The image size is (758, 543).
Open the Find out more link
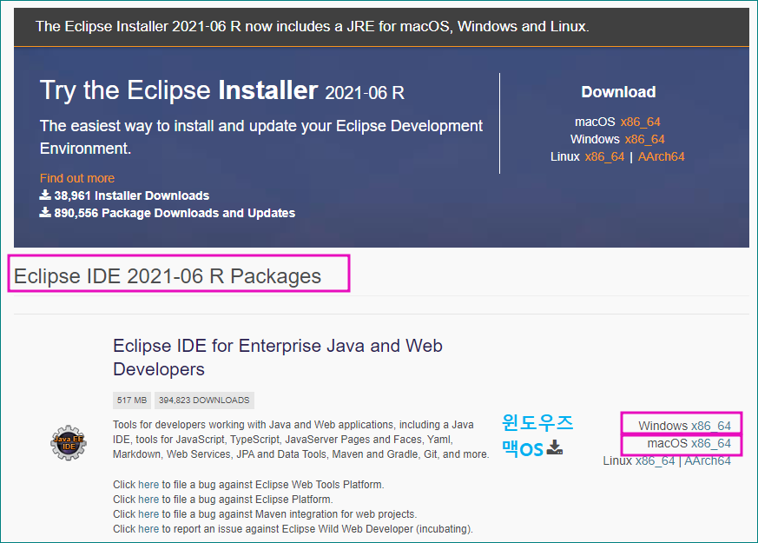(x=77, y=178)
